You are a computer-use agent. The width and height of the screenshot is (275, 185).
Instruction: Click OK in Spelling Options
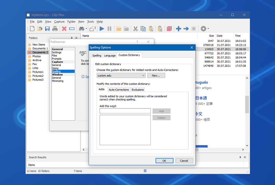[x=164, y=161]
